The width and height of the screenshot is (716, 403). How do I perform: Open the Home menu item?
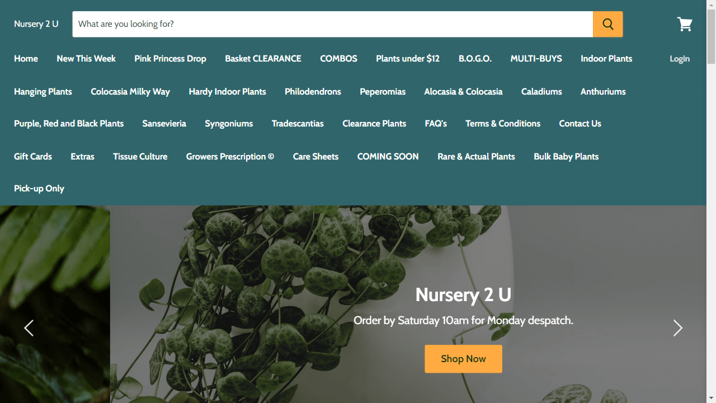pyautogui.click(x=26, y=59)
